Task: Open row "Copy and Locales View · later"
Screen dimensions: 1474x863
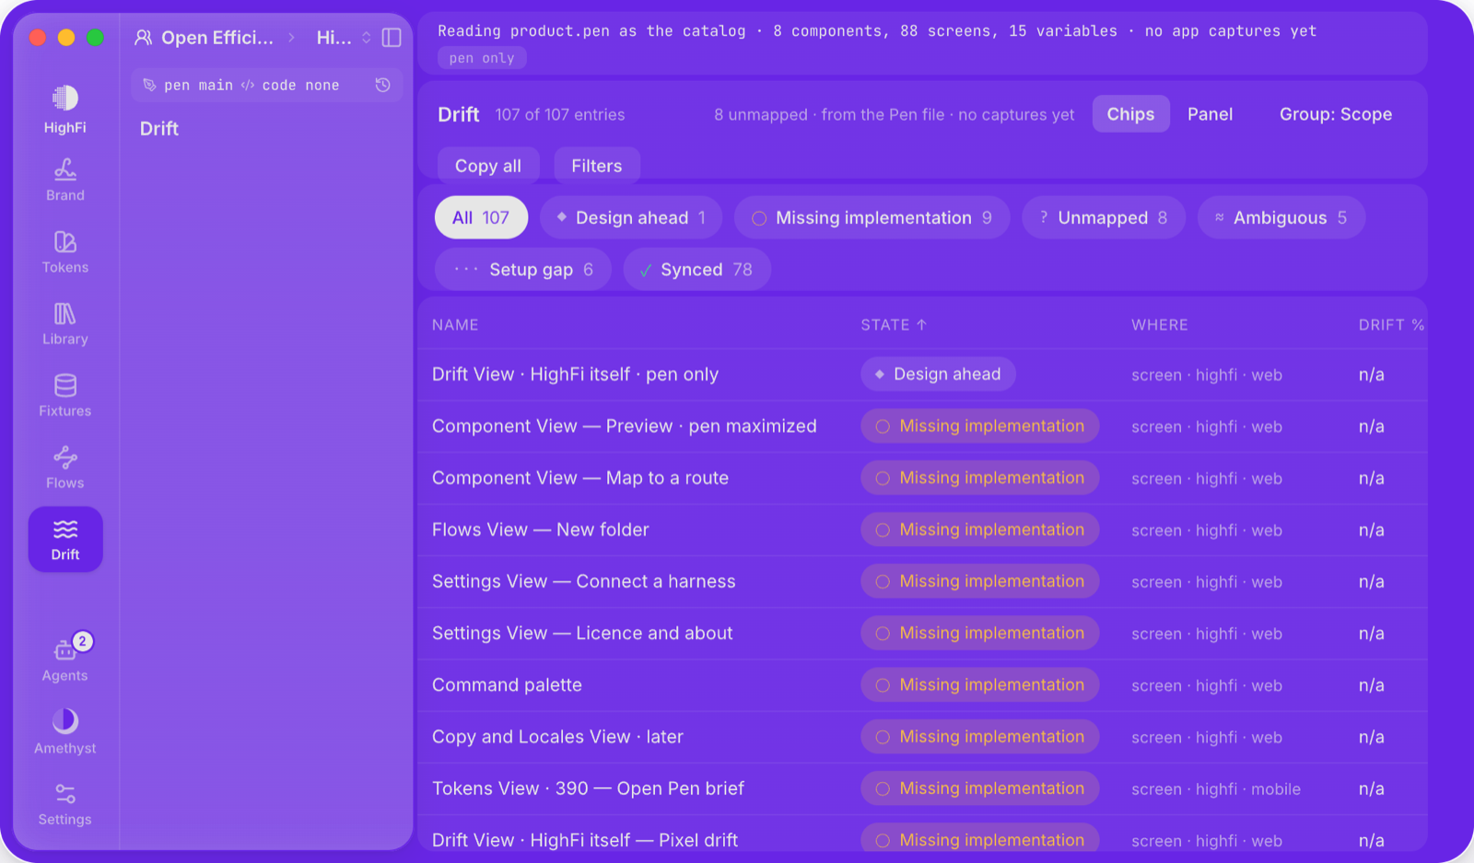Action: (922, 737)
